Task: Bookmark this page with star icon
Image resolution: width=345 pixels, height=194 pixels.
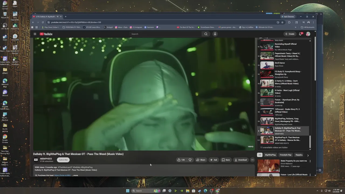Action: [x=282, y=22]
